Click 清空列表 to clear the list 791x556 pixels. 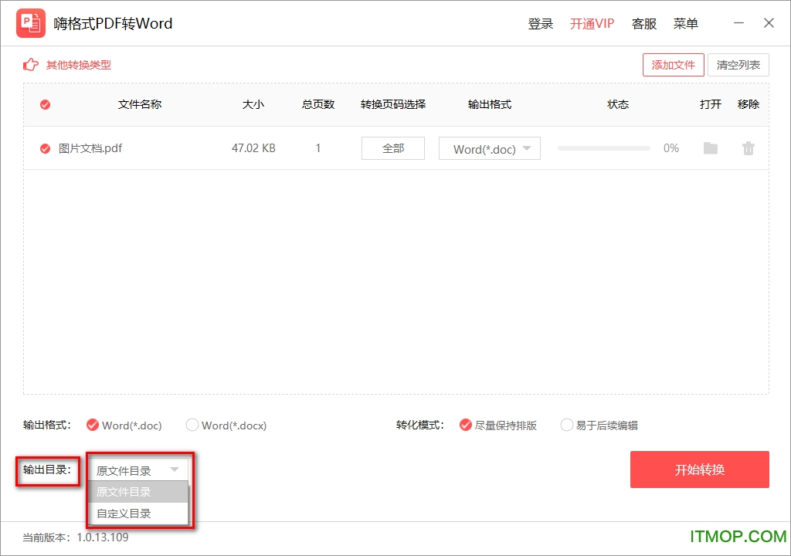[x=738, y=65]
